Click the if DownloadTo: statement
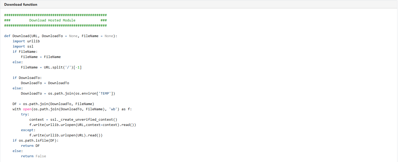Screen dimensions: 398x162 click(27, 78)
